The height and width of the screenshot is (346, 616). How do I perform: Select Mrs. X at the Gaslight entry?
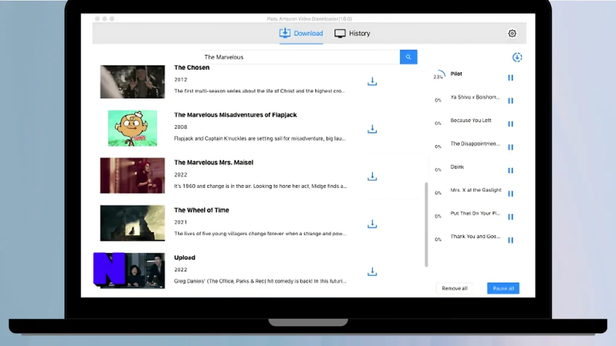[476, 190]
